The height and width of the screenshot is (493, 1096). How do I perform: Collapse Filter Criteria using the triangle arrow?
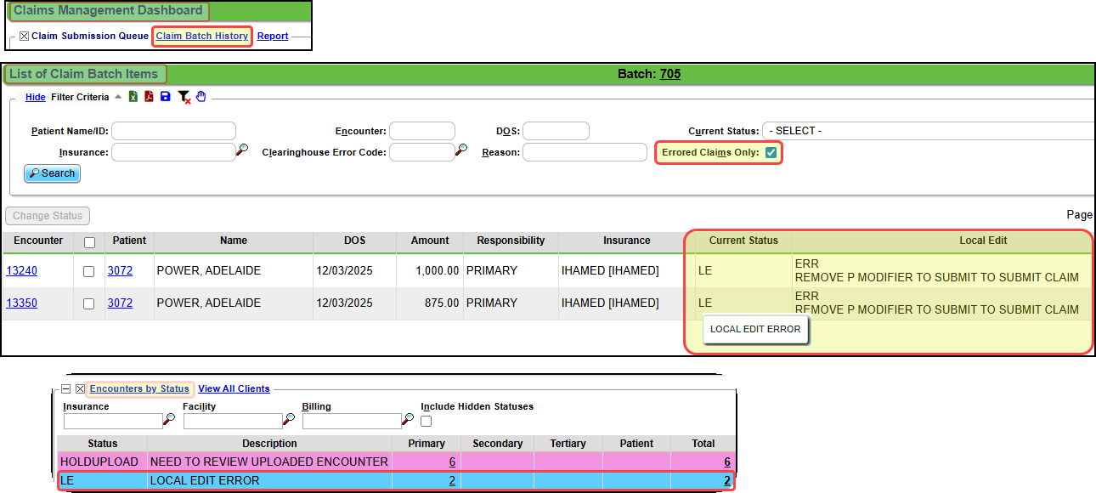118,97
